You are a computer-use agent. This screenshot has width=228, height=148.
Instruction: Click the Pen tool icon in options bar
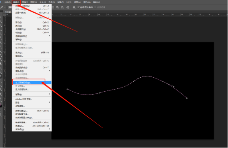(2, 7)
